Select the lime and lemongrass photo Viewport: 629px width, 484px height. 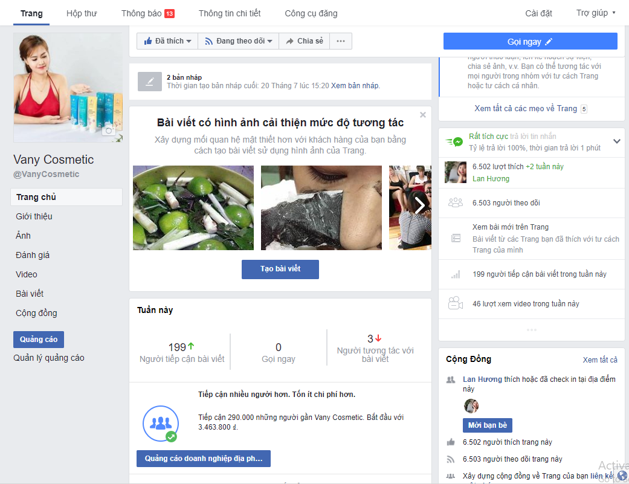(193, 208)
